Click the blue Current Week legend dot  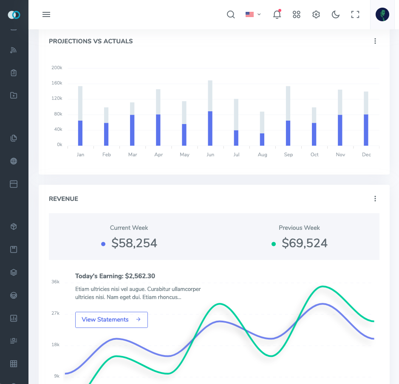click(103, 244)
